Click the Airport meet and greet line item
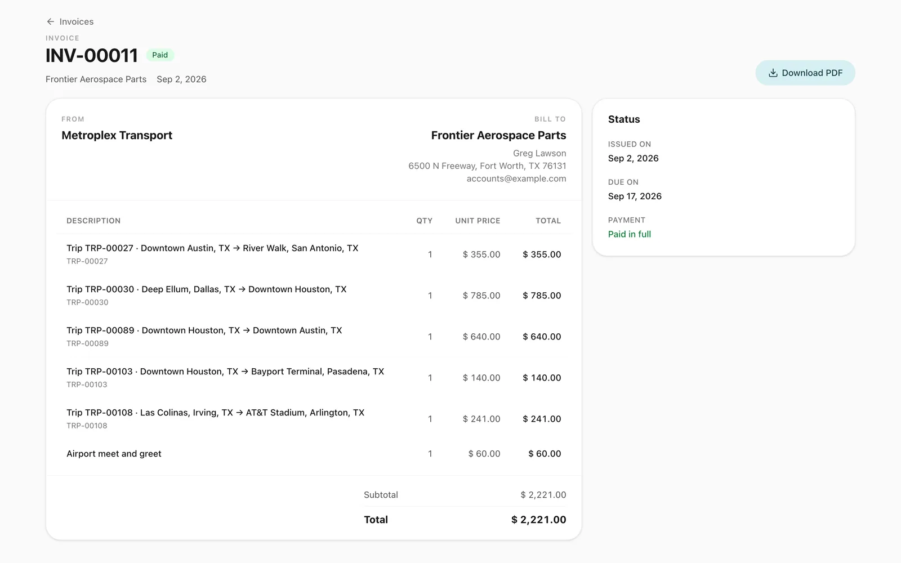The height and width of the screenshot is (563, 901). click(x=114, y=454)
